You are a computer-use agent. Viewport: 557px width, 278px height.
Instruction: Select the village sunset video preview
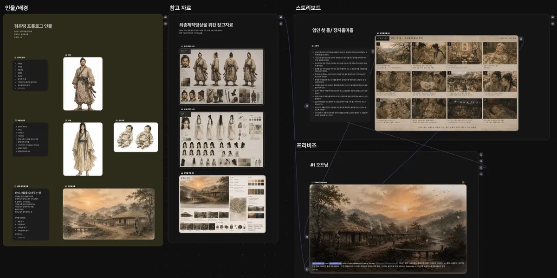(388, 229)
